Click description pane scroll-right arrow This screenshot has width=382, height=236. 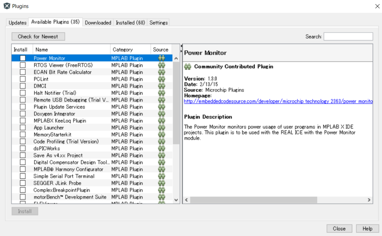(x=369, y=200)
